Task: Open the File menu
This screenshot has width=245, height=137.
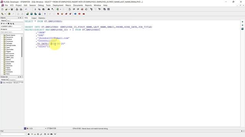Action: pos(6,5)
